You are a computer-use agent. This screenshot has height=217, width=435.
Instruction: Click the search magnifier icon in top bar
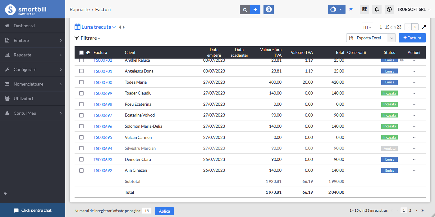pos(245,10)
